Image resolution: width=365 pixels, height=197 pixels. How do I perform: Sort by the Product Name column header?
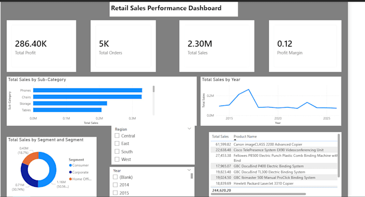245,137
